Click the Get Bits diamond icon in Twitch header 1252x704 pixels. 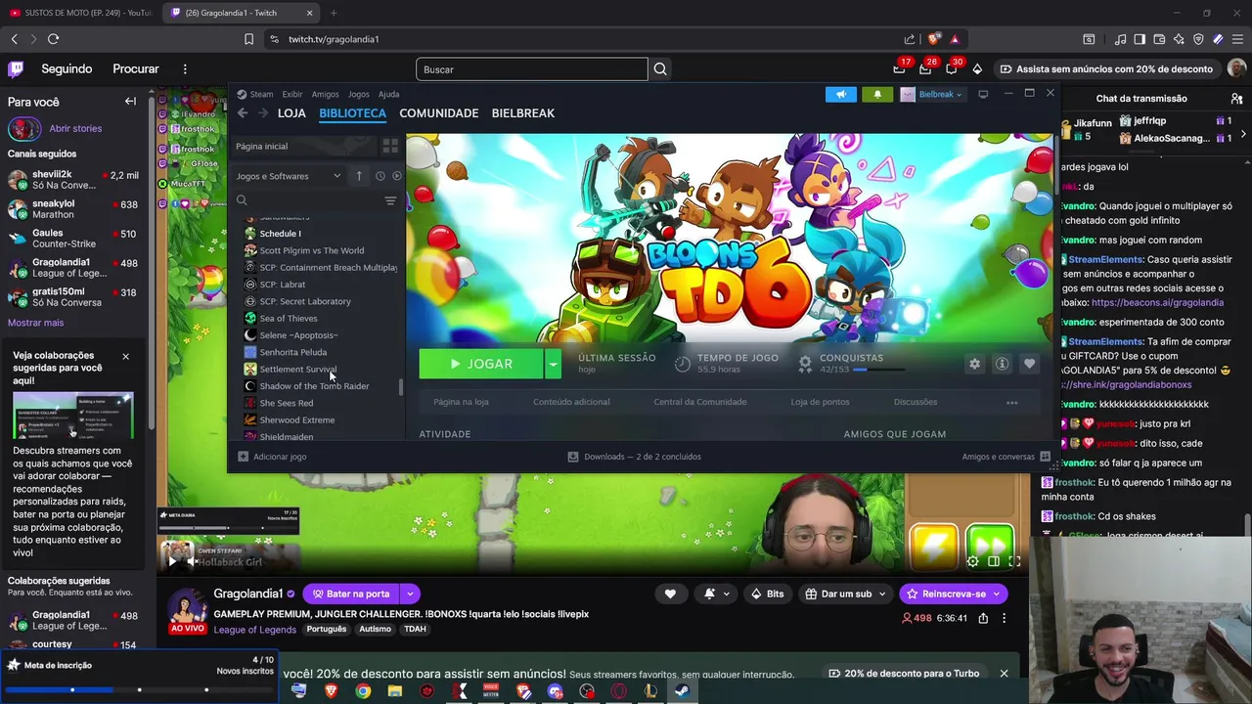977,68
